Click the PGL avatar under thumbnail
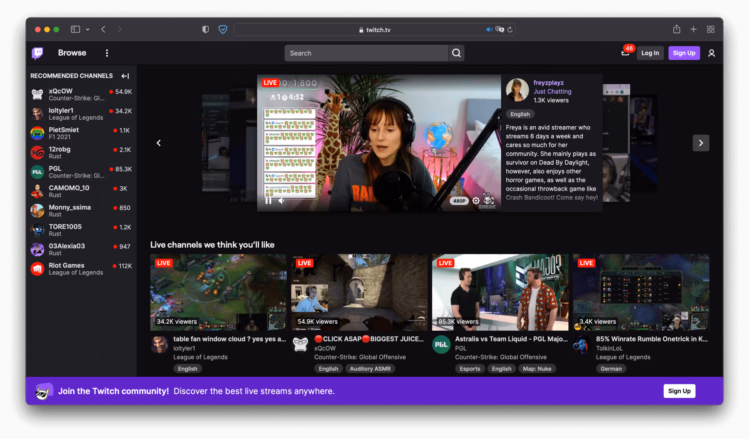This screenshot has height=439, width=749. pos(441,345)
